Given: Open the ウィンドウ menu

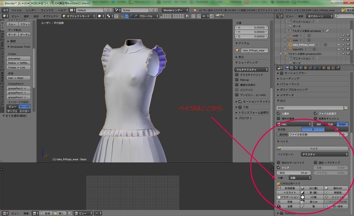Looking at the screenshot, I should point(47,10).
